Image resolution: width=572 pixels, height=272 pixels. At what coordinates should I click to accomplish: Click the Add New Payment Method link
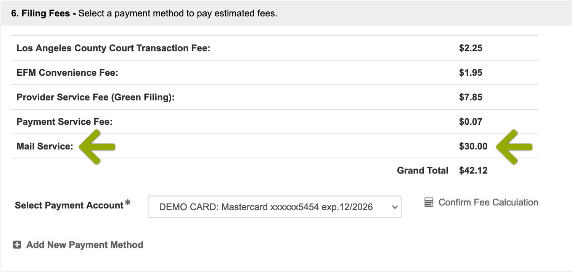[85, 245]
